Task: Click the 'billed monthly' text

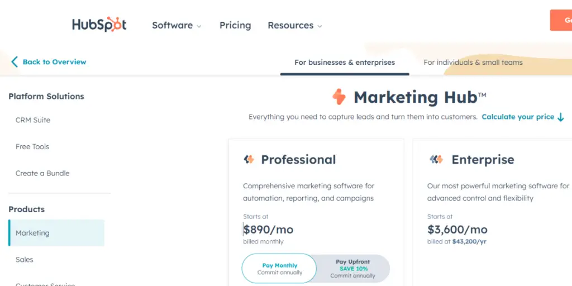Action: [263, 241]
